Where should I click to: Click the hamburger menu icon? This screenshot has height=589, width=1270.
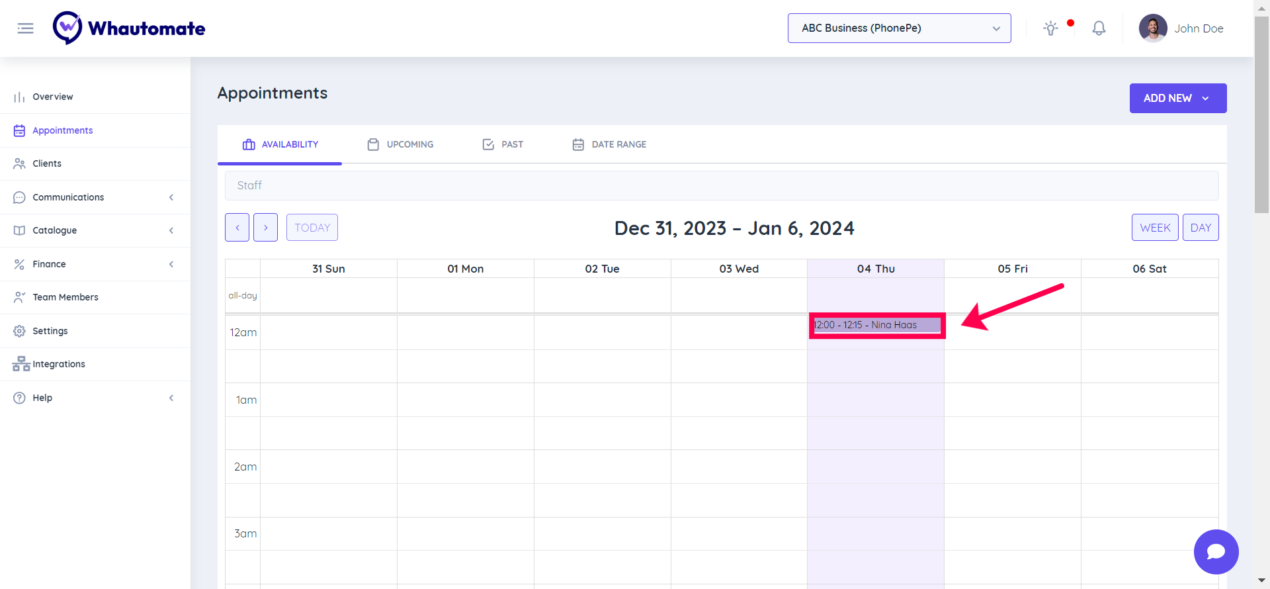[25, 28]
